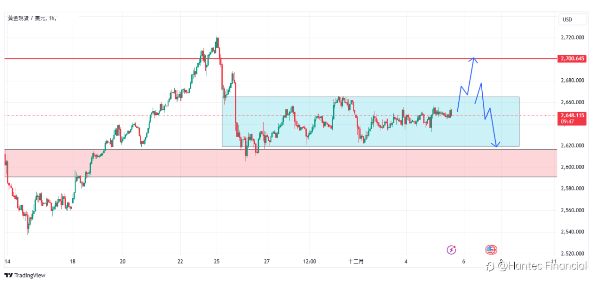This screenshot has height=283, width=593.
Task: Click the 25 date label on time axis
Action: coord(217,262)
